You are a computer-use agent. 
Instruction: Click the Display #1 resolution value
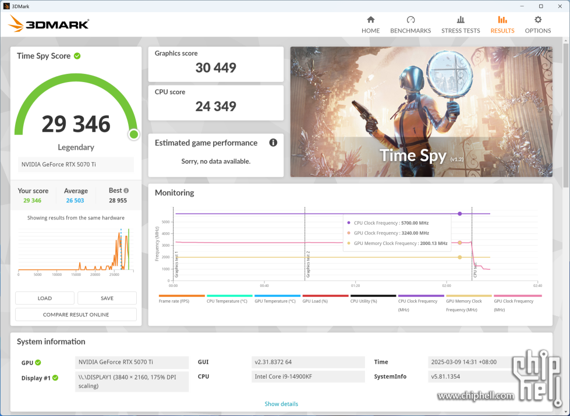[132, 382]
